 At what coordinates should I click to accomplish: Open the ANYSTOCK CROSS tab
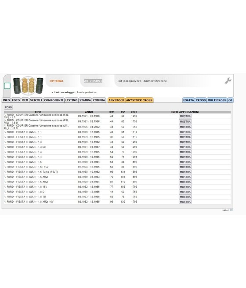pyautogui.click(x=139, y=100)
